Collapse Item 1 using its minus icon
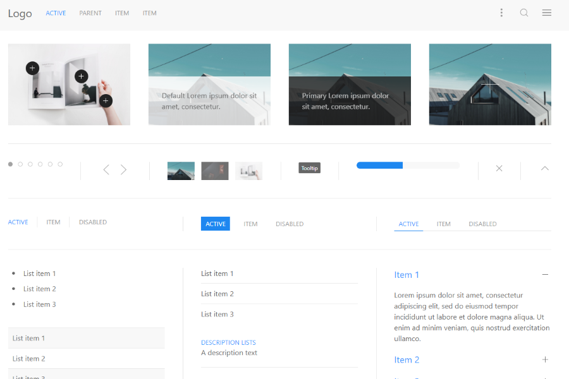 click(x=545, y=275)
